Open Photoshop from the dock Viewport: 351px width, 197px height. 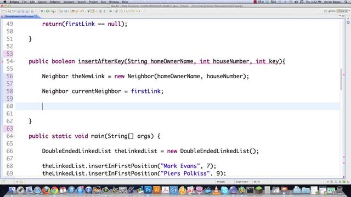pyautogui.click(x=148, y=190)
